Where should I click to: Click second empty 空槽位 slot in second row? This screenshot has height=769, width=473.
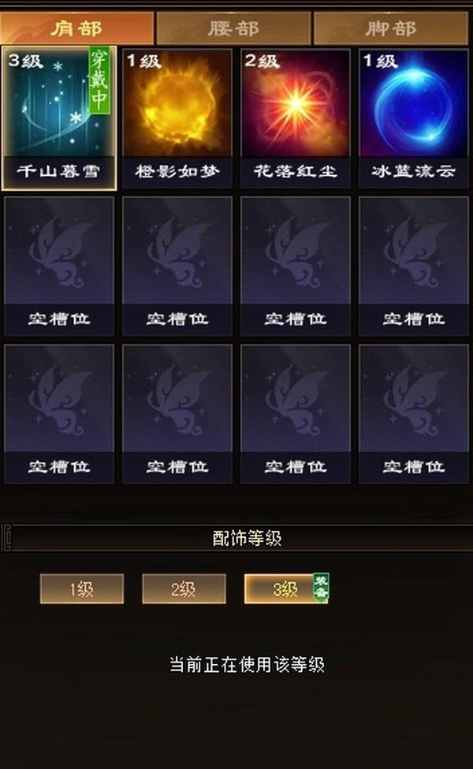pyautogui.click(x=177, y=267)
